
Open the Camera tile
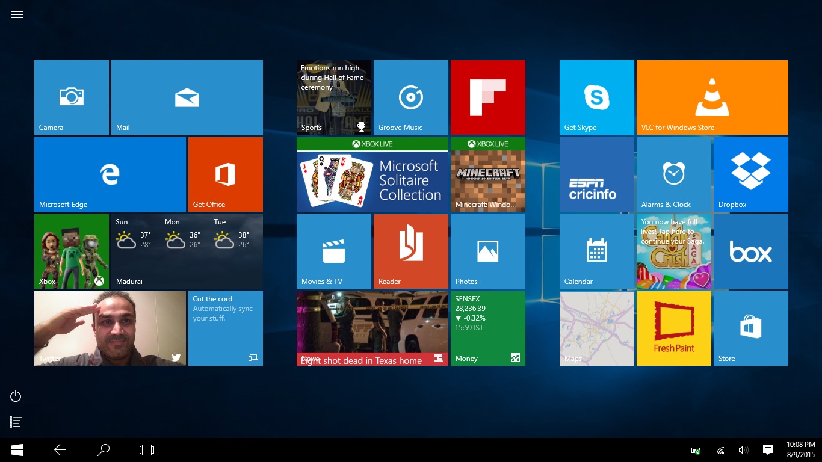pos(72,97)
